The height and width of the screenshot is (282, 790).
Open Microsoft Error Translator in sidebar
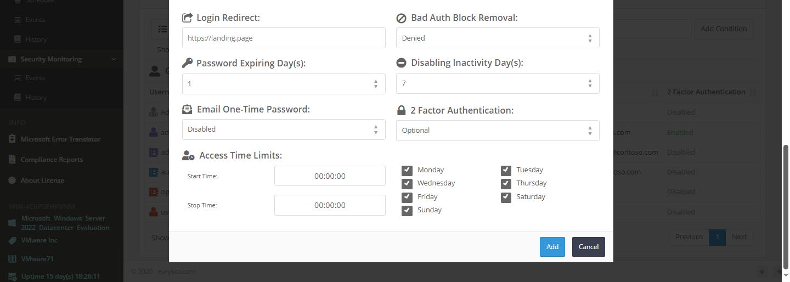coord(60,139)
